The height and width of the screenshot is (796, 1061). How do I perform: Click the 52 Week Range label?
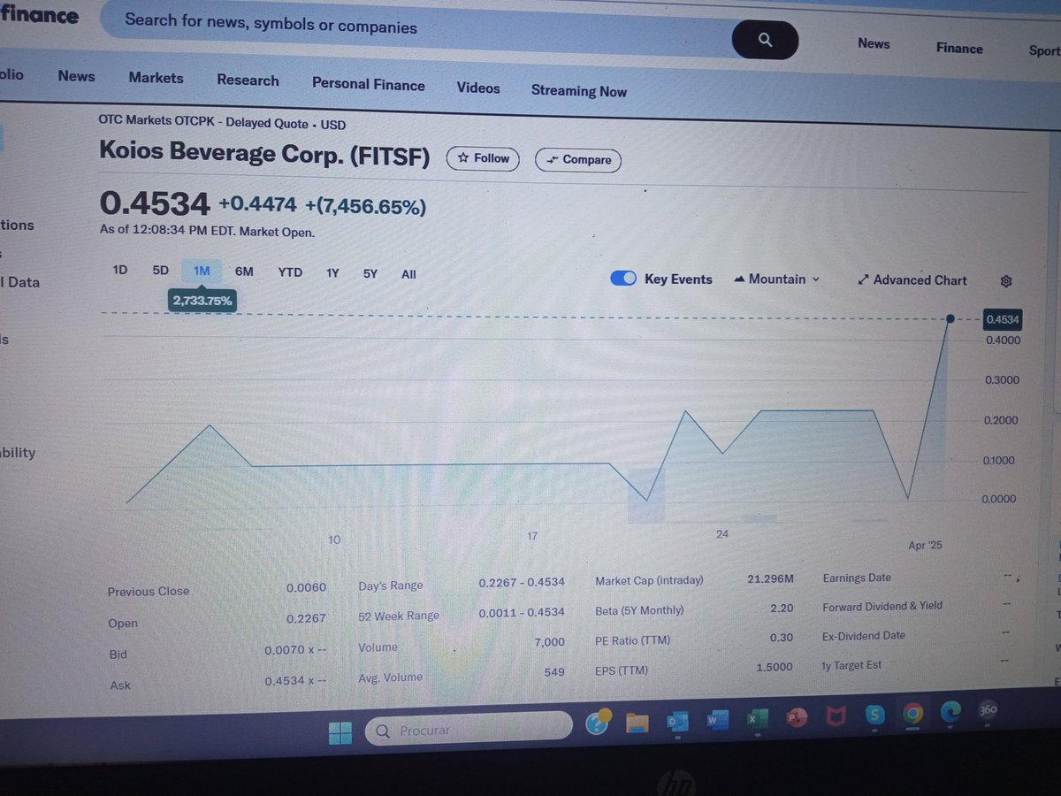point(399,616)
